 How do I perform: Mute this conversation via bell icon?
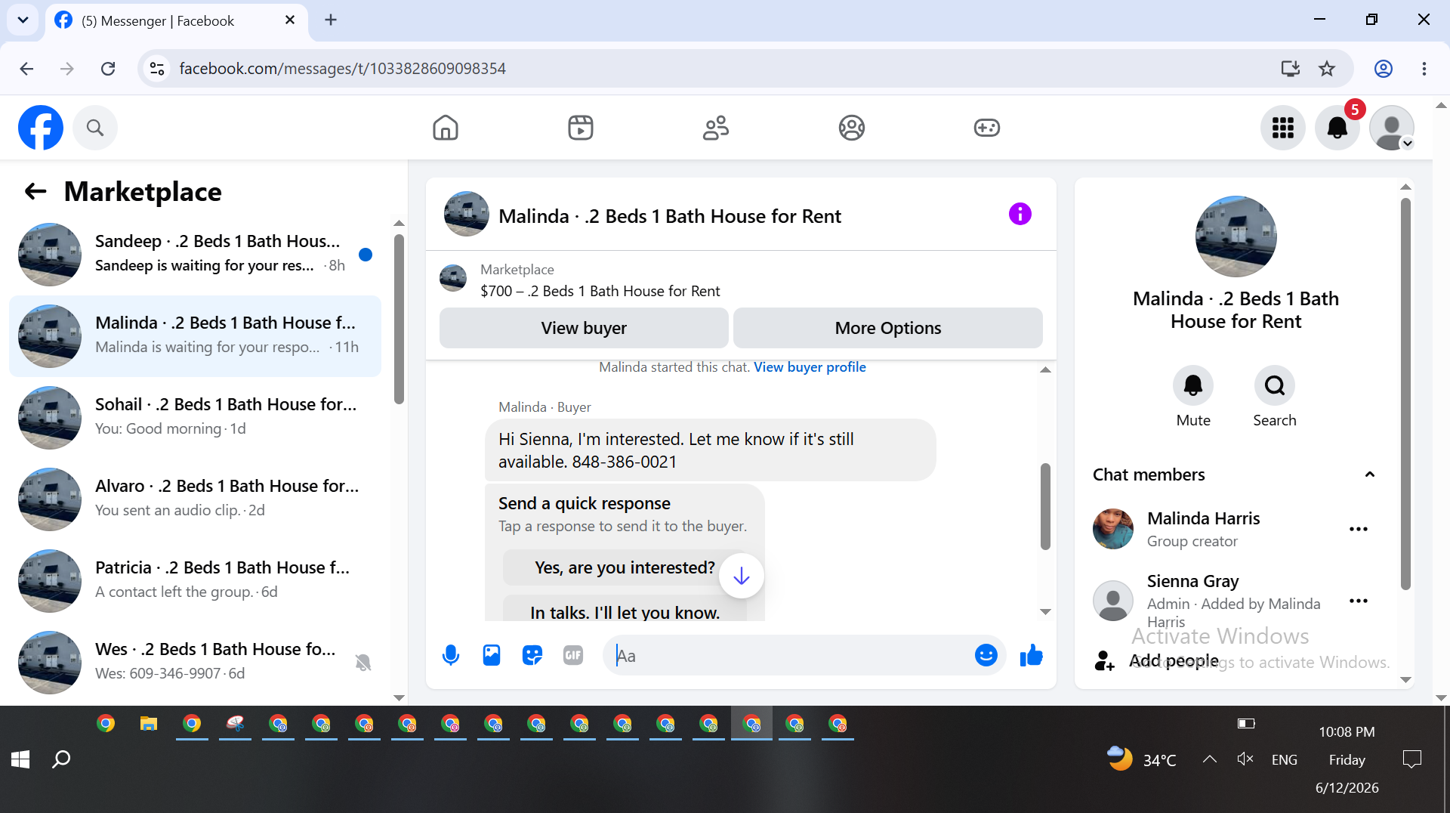[1193, 386]
